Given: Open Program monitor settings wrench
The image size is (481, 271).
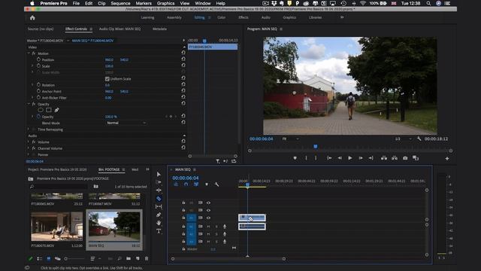Looking at the screenshot, I should tap(419, 139).
